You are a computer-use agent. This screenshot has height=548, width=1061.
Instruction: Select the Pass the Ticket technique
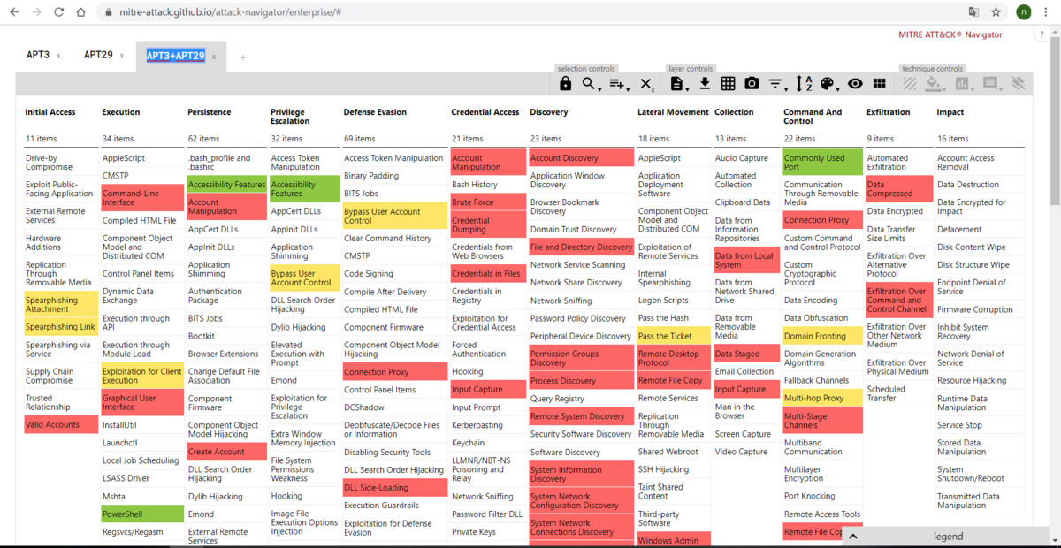click(674, 336)
